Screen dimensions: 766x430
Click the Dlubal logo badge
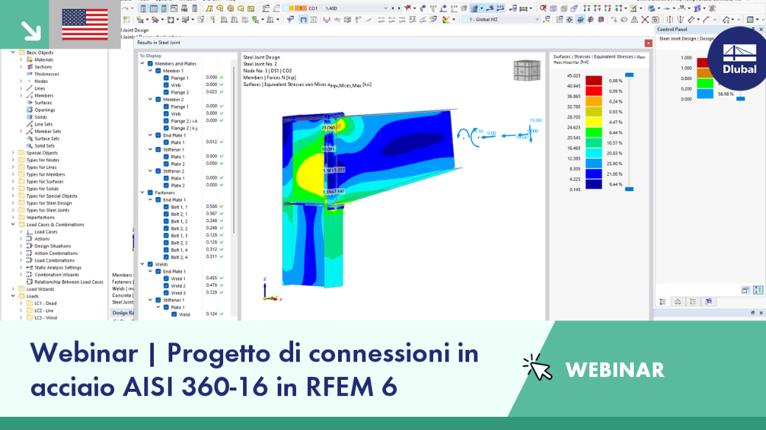click(739, 59)
